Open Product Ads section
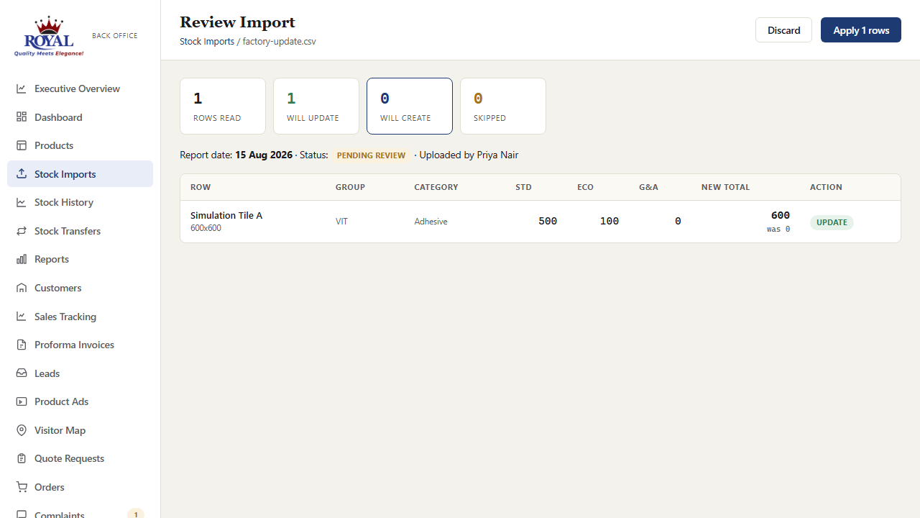 point(80,401)
